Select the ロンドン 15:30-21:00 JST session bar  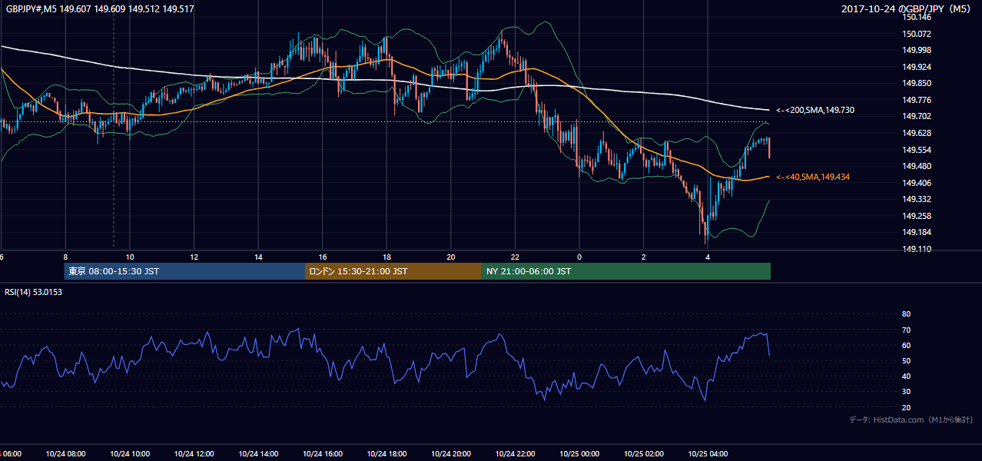[393, 271]
